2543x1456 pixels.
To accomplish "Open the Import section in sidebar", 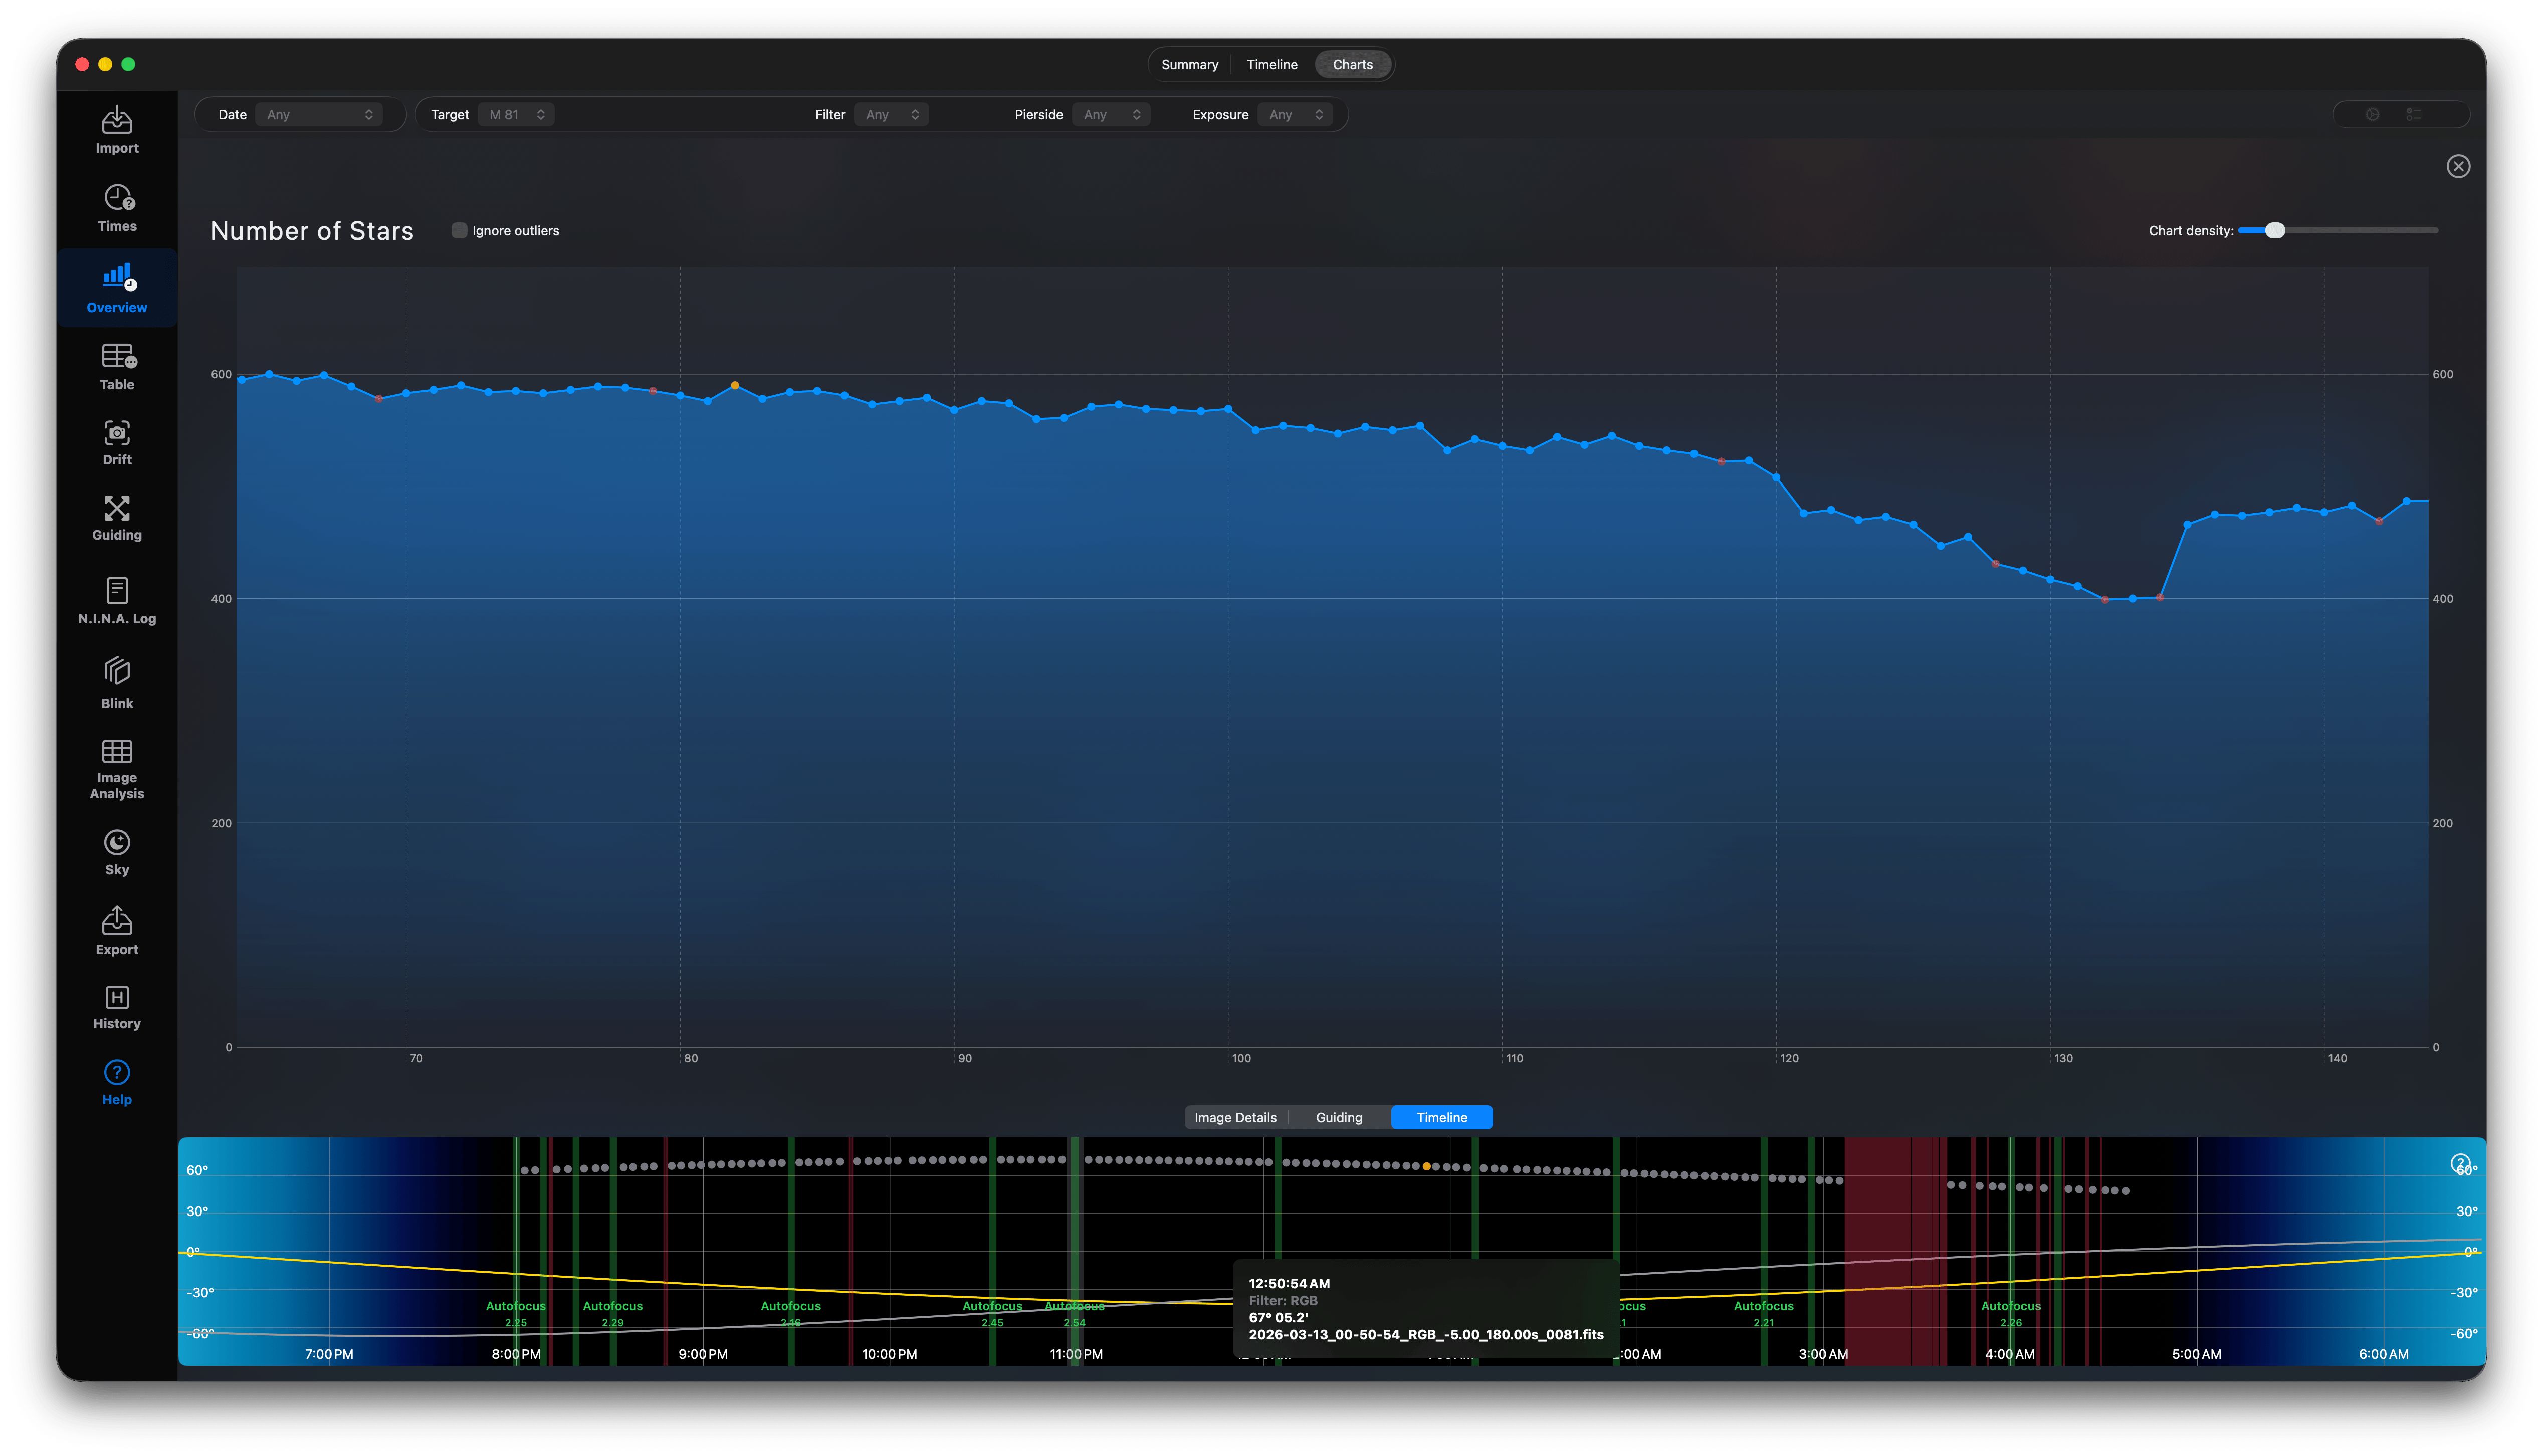I will click(117, 130).
